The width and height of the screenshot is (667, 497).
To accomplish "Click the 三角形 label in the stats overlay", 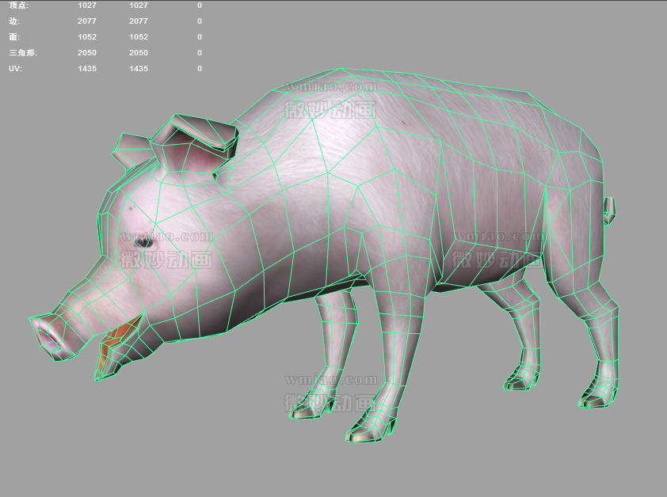I will [23, 53].
